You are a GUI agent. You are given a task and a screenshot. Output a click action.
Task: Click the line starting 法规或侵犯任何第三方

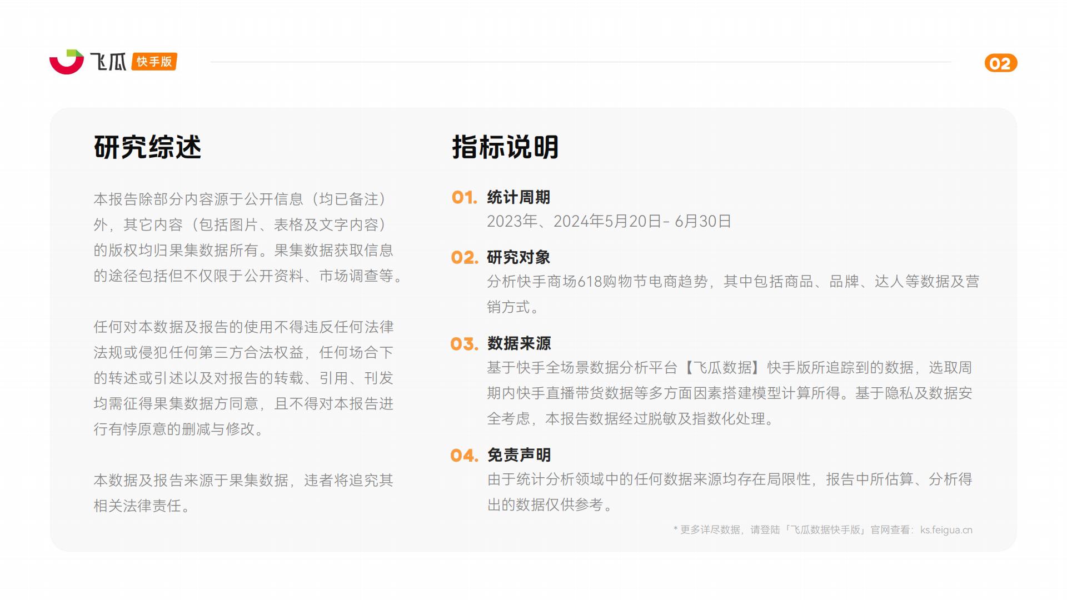(243, 352)
